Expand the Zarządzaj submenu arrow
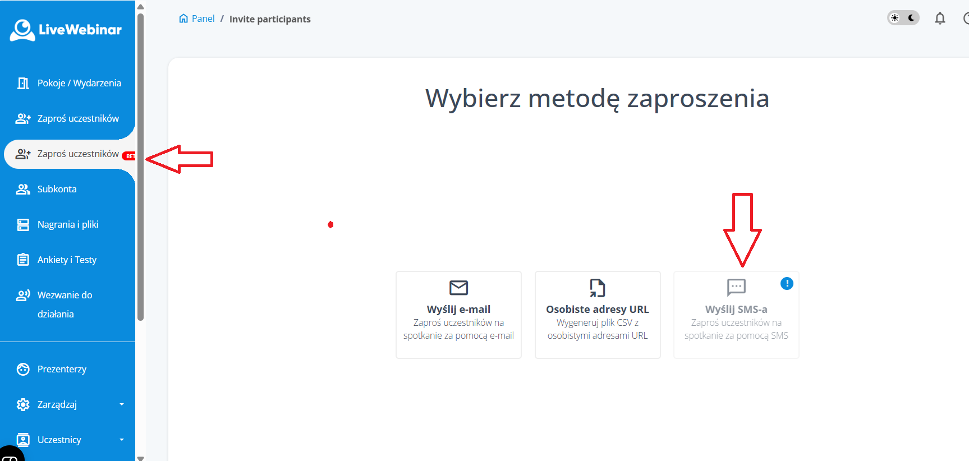 [122, 404]
